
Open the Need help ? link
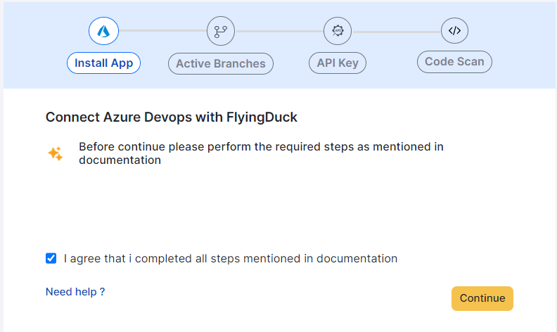[75, 291]
